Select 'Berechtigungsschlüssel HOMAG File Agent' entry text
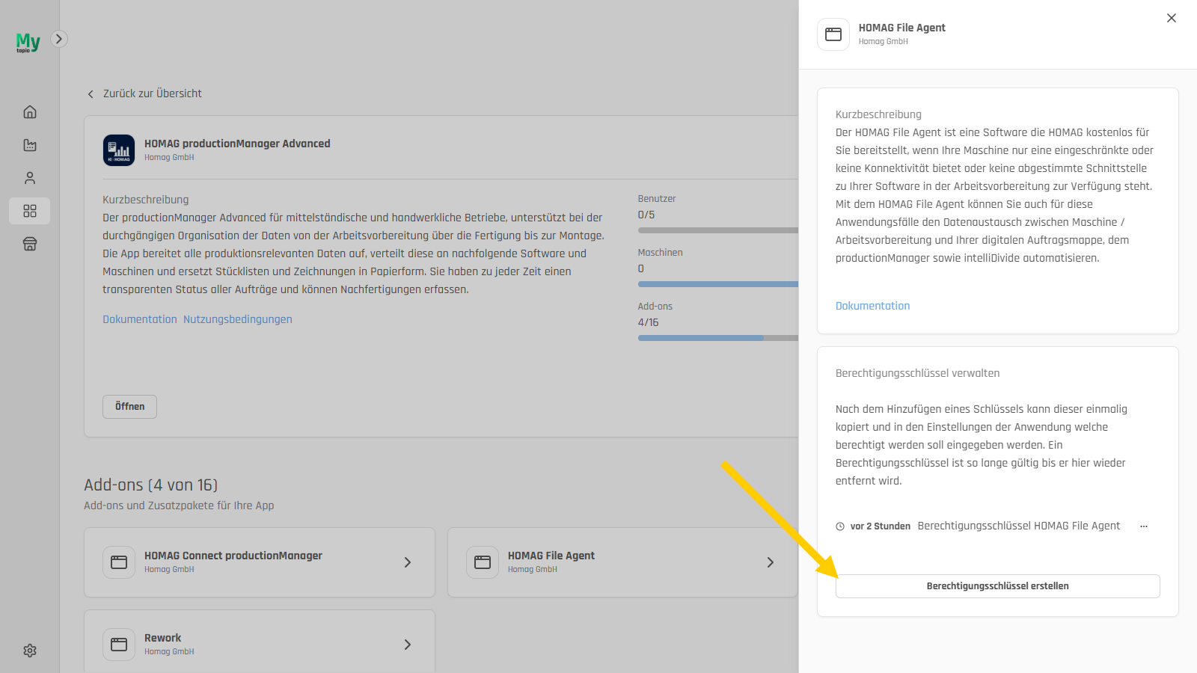The height and width of the screenshot is (673, 1197). click(x=1019, y=526)
